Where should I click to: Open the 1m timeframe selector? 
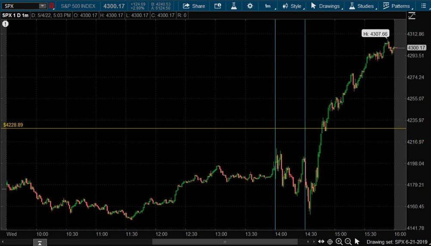pyautogui.click(x=268, y=6)
